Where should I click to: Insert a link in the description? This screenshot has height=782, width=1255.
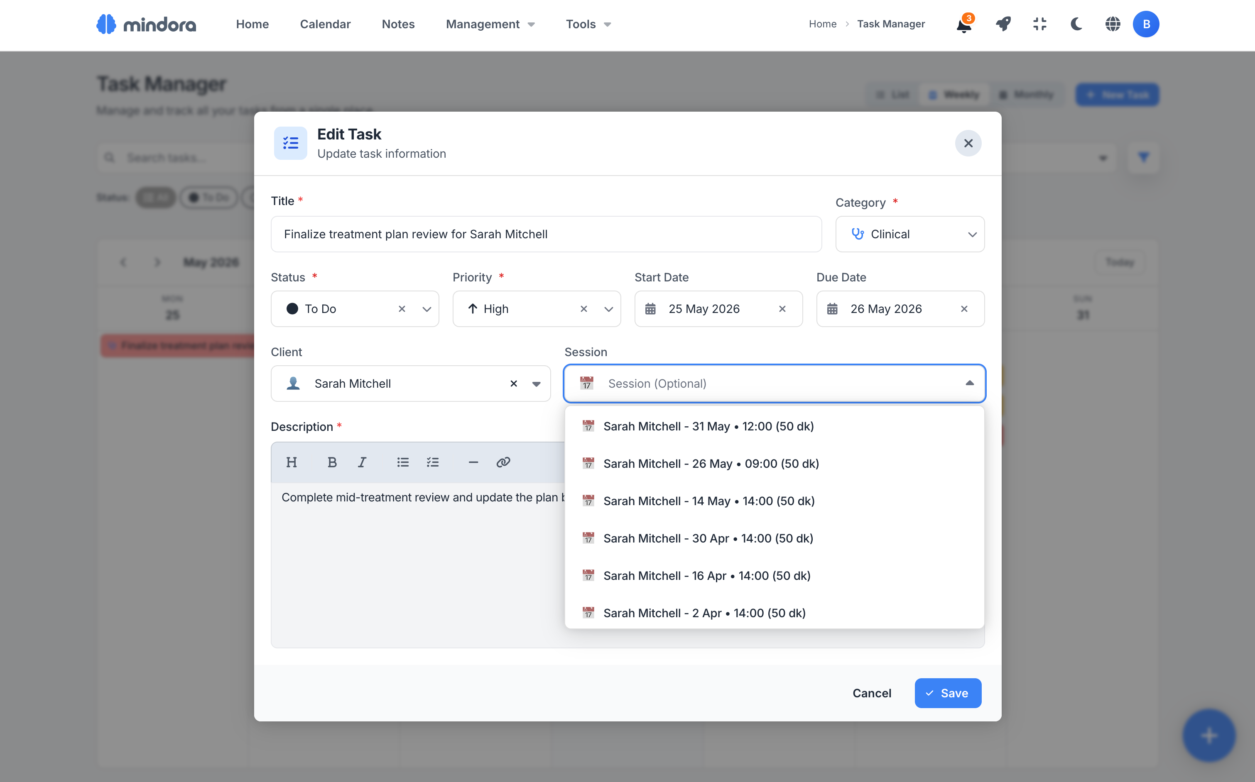[503, 462]
